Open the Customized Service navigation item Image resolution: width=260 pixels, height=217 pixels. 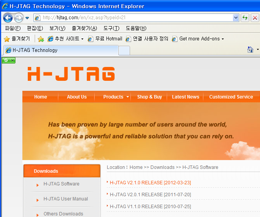coord(231,97)
